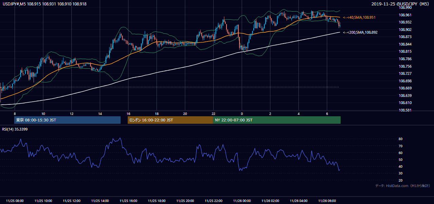Click price axis value 108.610
434x204 pixels.
405,103
